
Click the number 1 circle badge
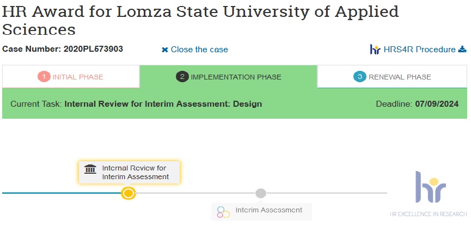44,77
